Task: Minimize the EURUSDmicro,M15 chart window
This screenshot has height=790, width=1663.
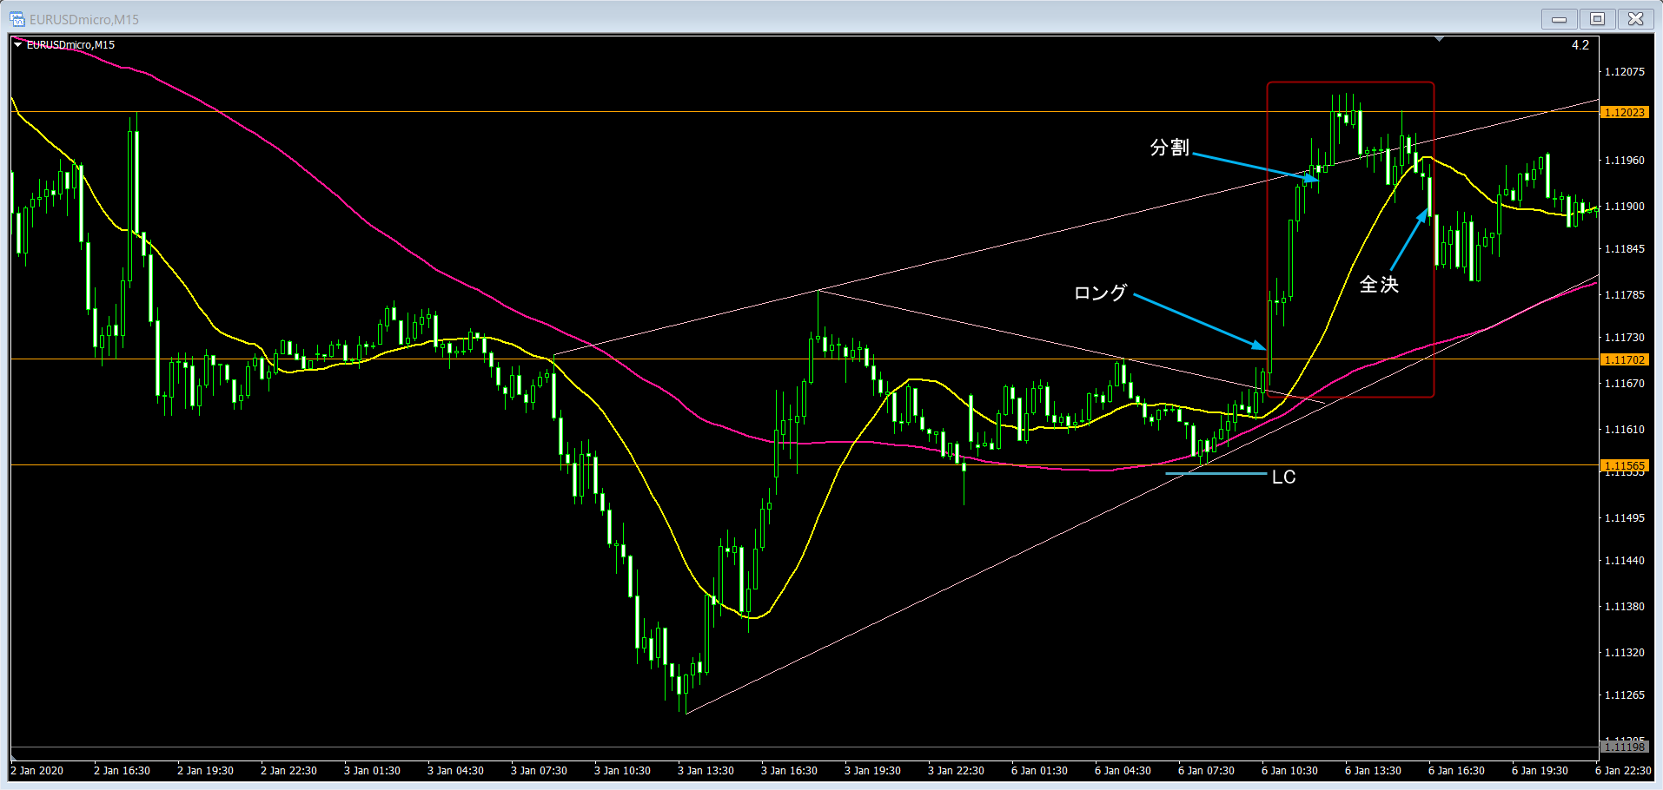Action: [1560, 19]
